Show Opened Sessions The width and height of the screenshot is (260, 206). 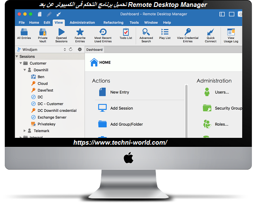(62, 35)
